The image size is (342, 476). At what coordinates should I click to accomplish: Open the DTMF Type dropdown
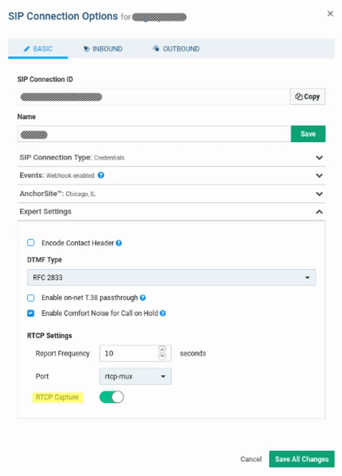171,277
